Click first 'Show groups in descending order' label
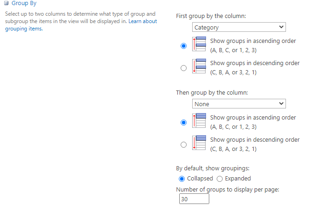Screen dimensions: 328x210 click(255, 63)
